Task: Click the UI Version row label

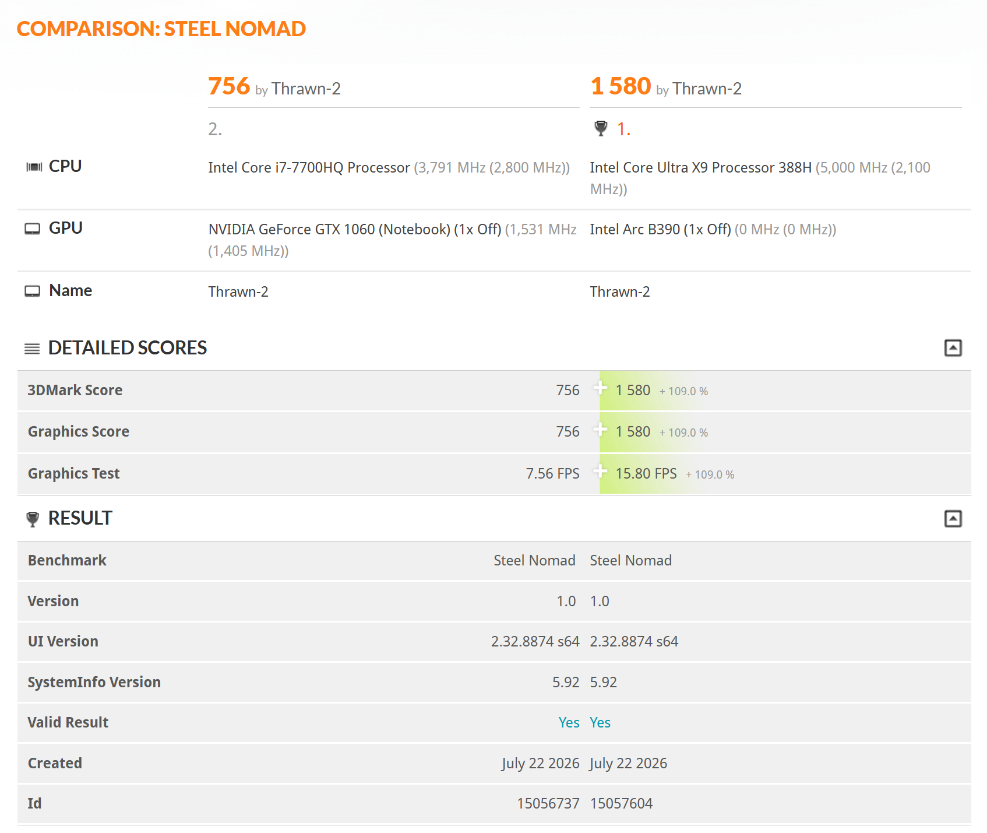Action: point(63,642)
